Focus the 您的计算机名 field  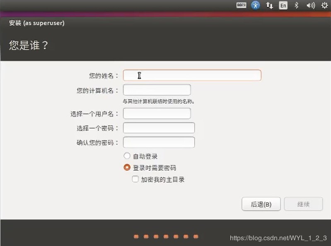point(157,90)
